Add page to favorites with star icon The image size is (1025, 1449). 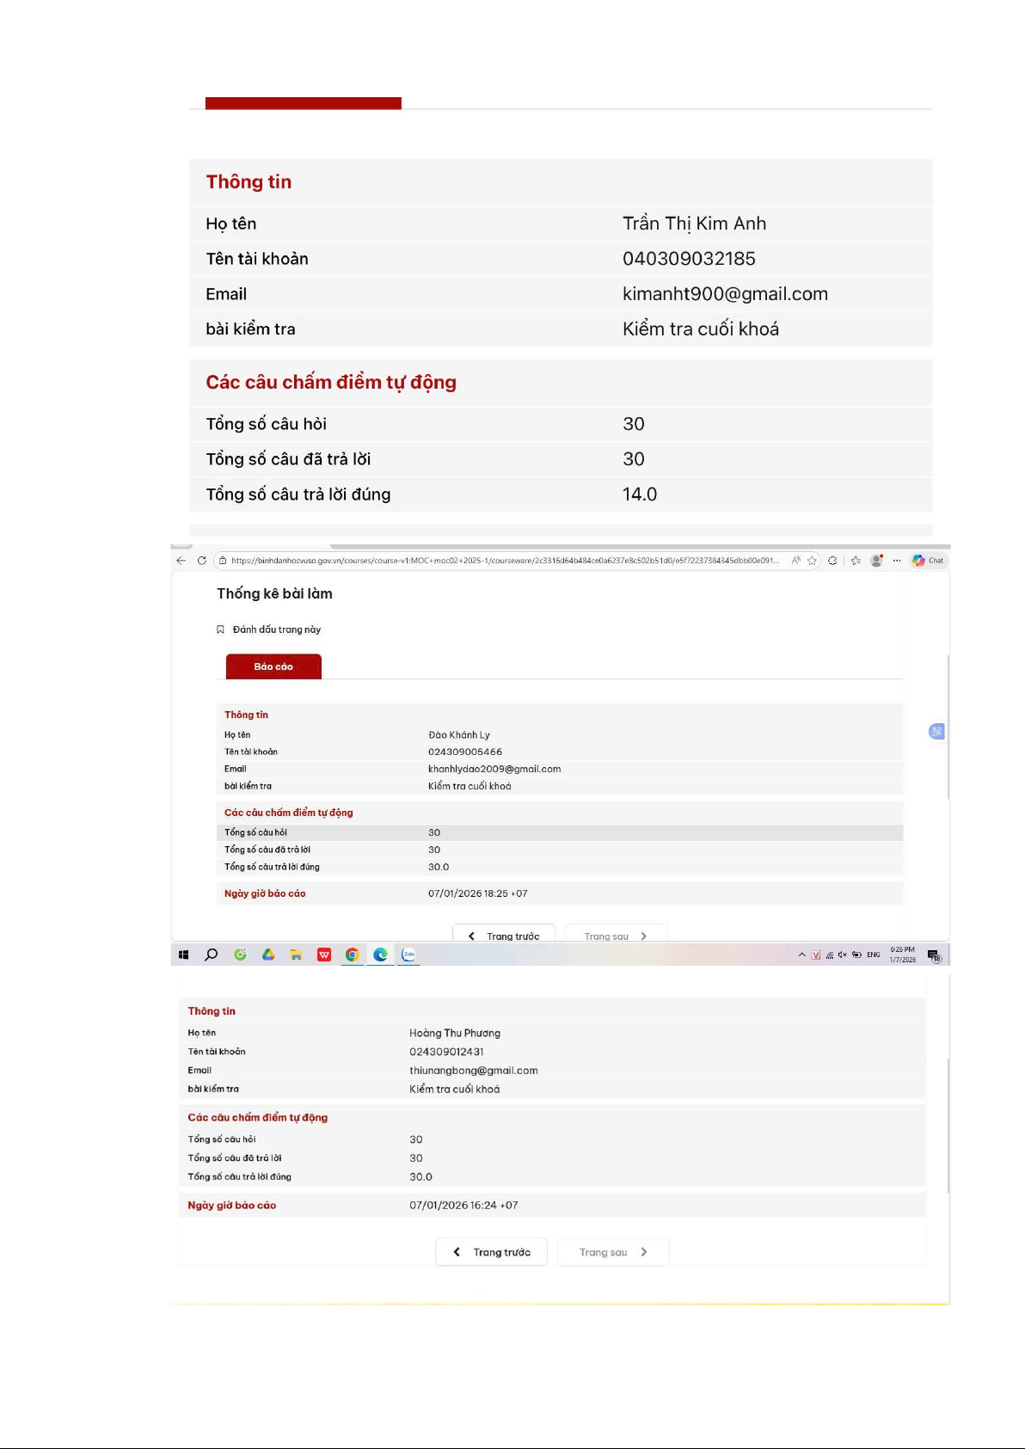pos(812,561)
